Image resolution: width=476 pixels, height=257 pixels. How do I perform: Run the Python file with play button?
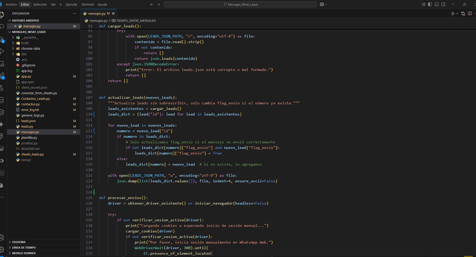453,14
